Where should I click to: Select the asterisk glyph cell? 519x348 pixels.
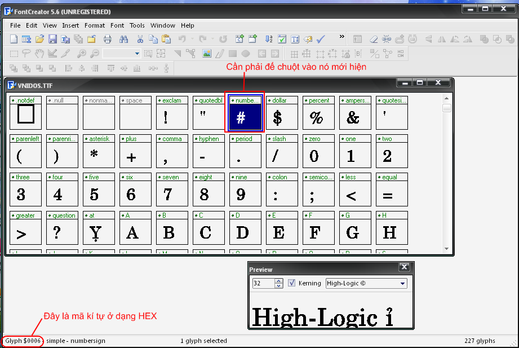click(x=99, y=151)
